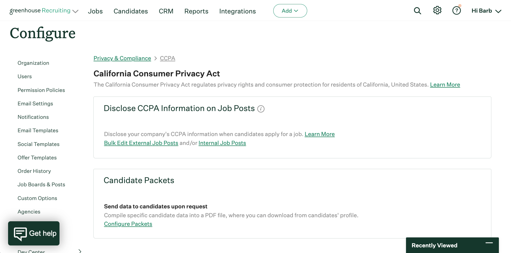The width and height of the screenshot is (511, 253).
Task: Open the Candidates navigation item
Action: pos(131,11)
